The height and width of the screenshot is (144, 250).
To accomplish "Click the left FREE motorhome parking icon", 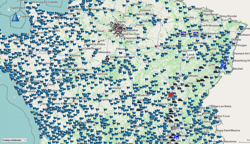I will click(183, 34).
